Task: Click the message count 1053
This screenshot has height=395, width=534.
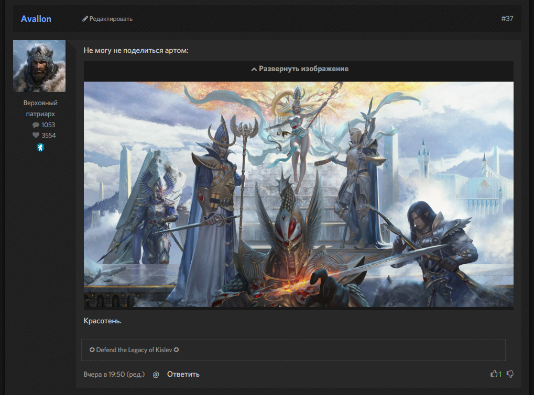Action: 48,125
